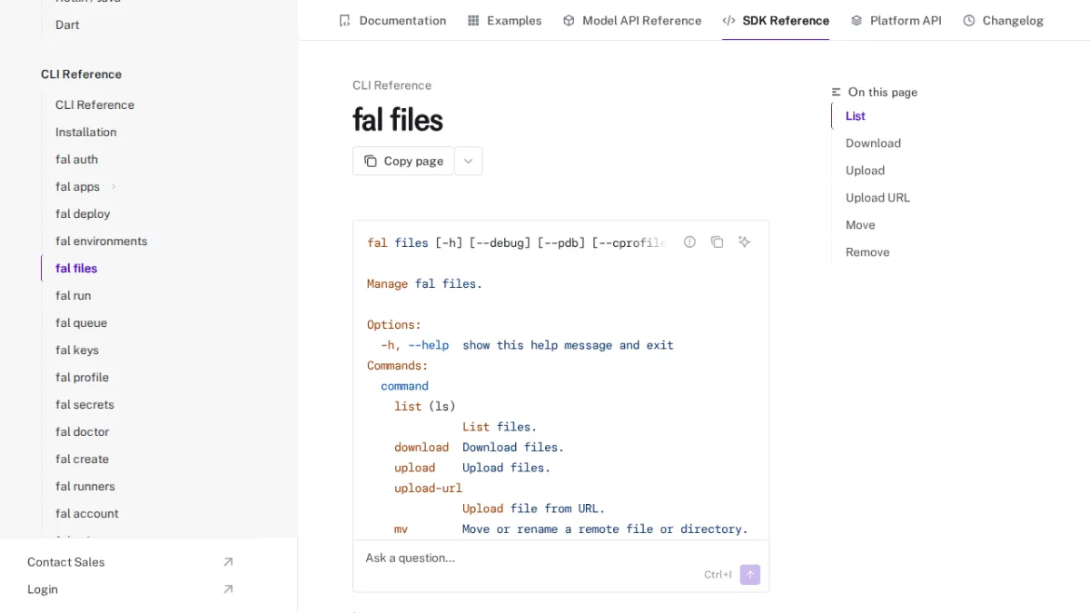Open the Changelog tab
The image size is (1090, 613).
(1004, 20)
